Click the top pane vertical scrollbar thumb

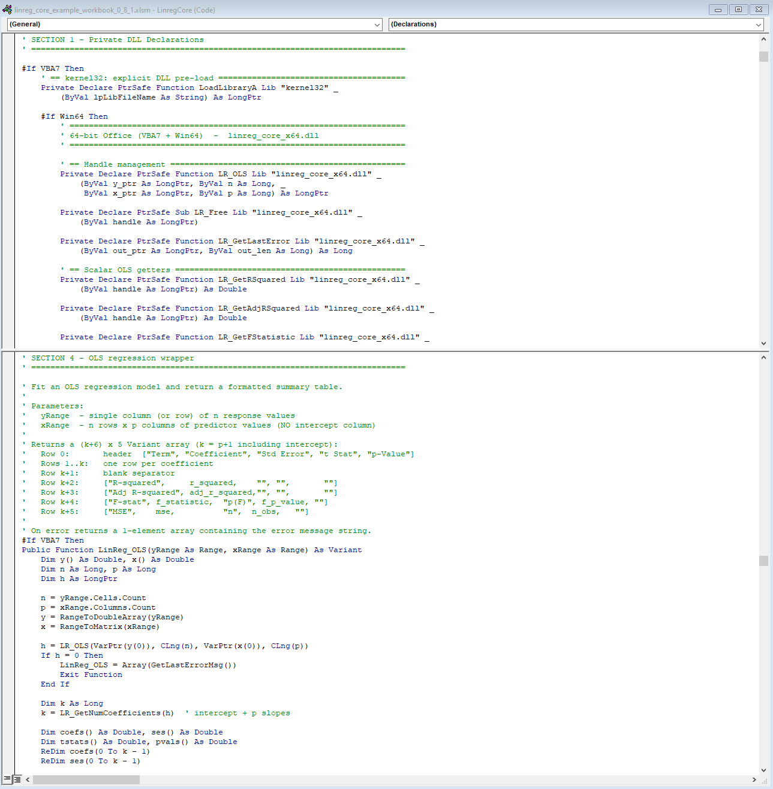coord(763,56)
